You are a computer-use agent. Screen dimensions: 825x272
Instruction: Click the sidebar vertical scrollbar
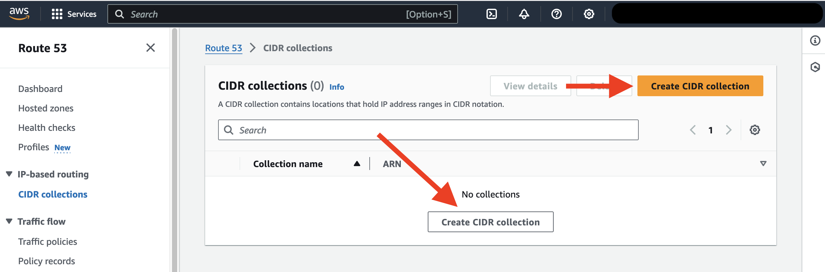tap(175, 150)
